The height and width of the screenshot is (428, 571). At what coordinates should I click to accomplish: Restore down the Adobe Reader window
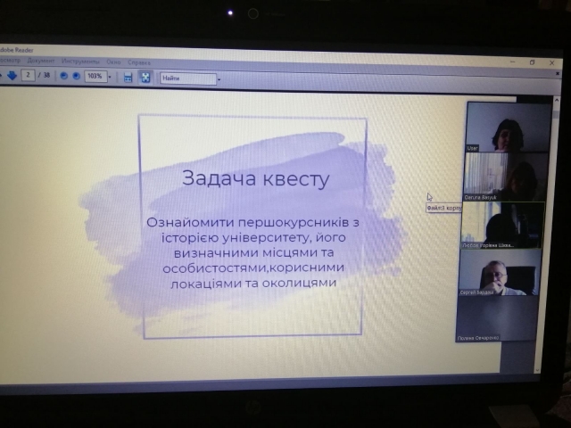532,62
